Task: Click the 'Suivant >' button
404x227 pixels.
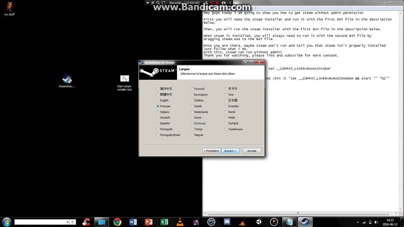Action: point(230,151)
